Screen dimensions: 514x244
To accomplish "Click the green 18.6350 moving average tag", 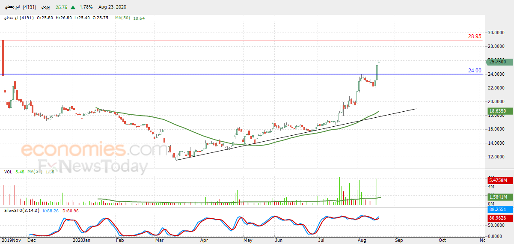I will click(500, 111).
